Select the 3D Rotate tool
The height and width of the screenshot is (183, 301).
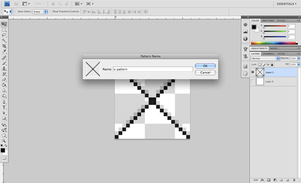[4, 125]
